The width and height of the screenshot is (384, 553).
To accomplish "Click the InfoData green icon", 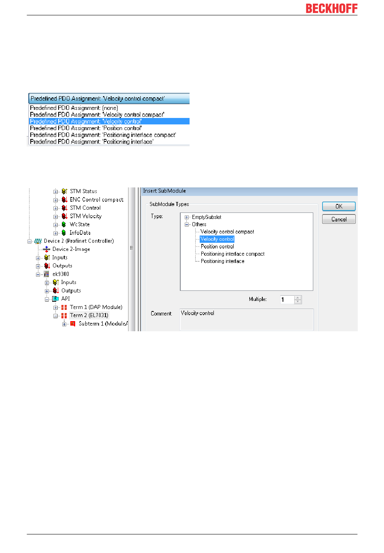I will (64, 233).
